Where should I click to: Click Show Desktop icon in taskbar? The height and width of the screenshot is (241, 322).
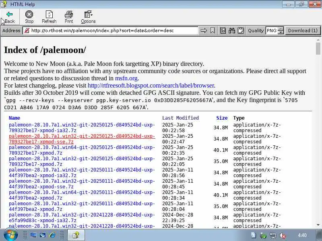(x=33, y=235)
